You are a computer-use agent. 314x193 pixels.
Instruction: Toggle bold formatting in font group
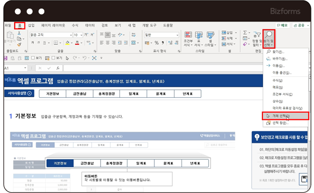pyautogui.click(x=33, y=43)
